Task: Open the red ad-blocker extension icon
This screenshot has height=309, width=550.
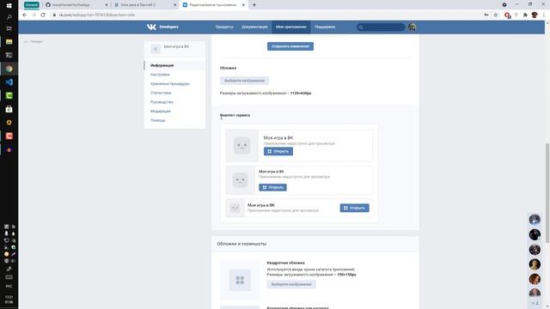Action: pos(507,15)
